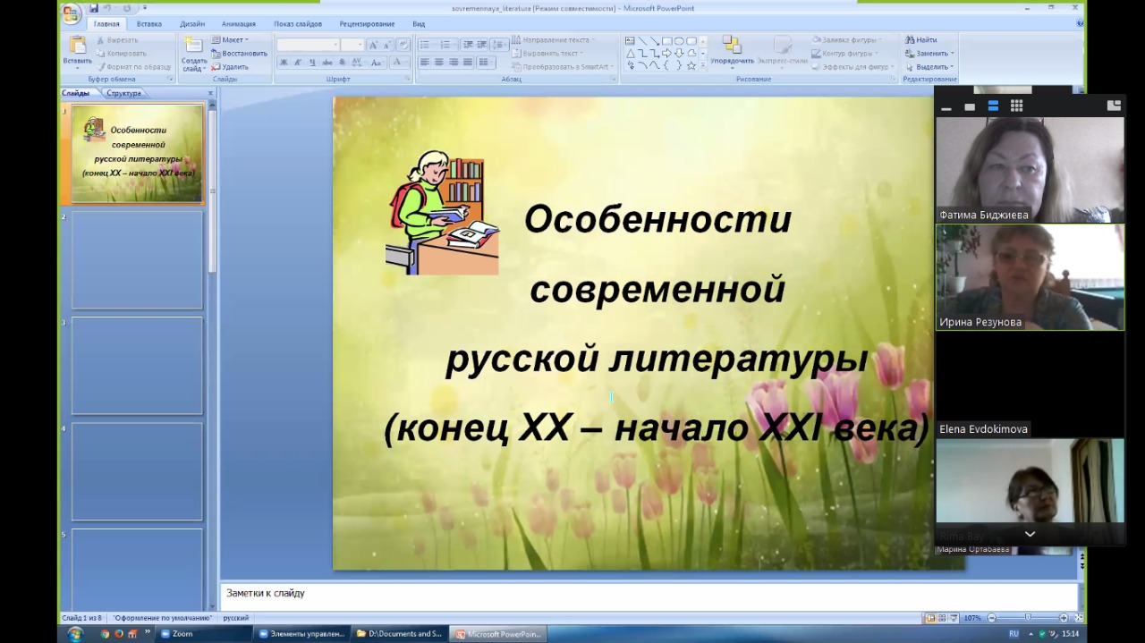The image size is (1145, 643).
Task: Expand the shapes gallery more arrow
Action: point(703,66)
